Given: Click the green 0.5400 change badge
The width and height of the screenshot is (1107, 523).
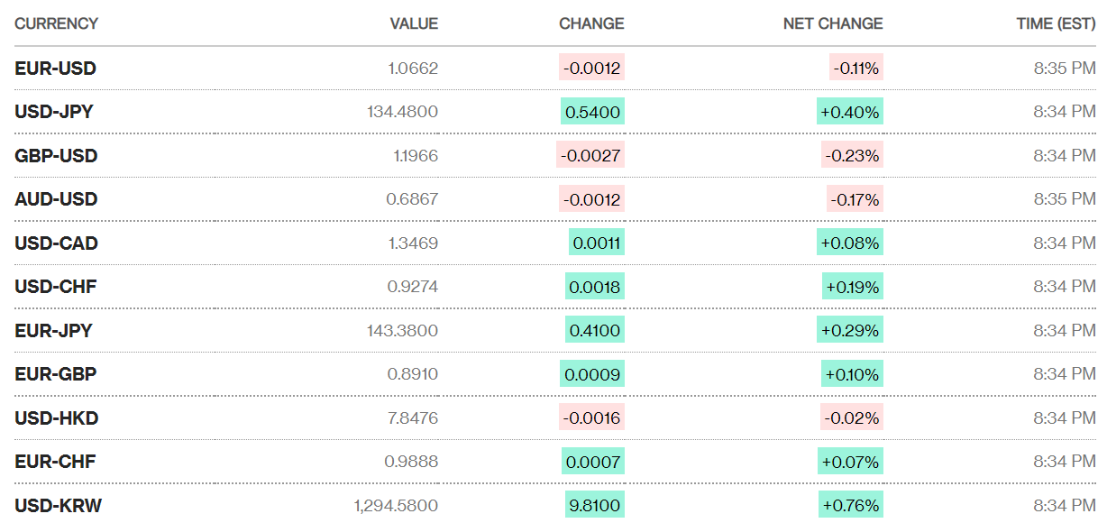Looking at the screenshot, I should pyautogui.click(x=592, y=112).
